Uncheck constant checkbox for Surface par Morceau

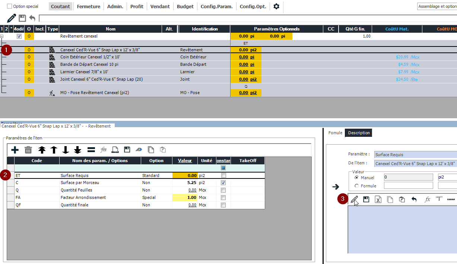pos(223,183)
